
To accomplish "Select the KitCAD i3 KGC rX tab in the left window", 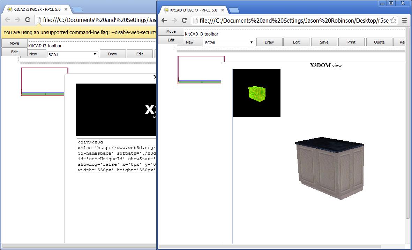I will point(37,9).
